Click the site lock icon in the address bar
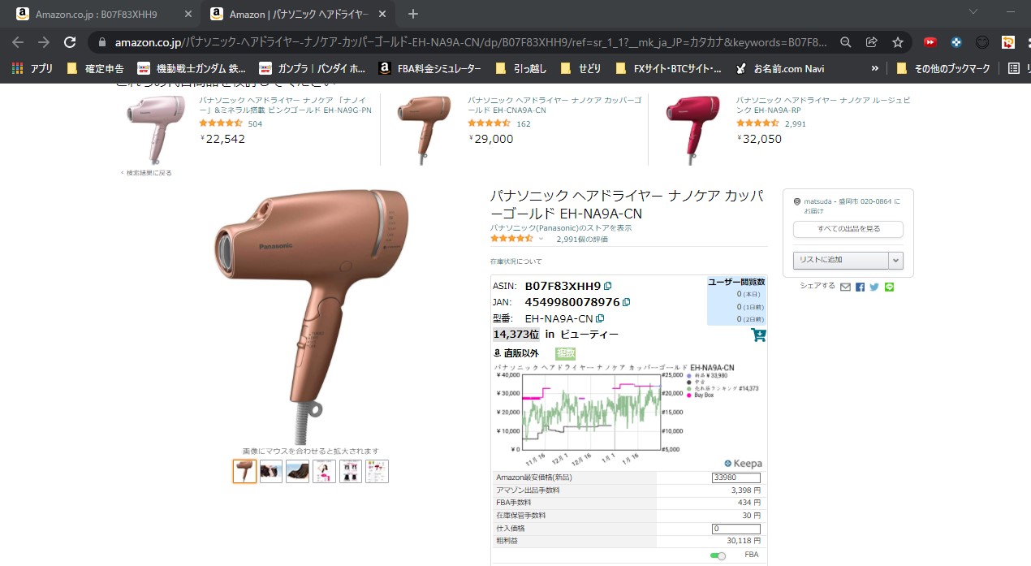The height and width of the screenshot is (566, 1031). point(102,42)
